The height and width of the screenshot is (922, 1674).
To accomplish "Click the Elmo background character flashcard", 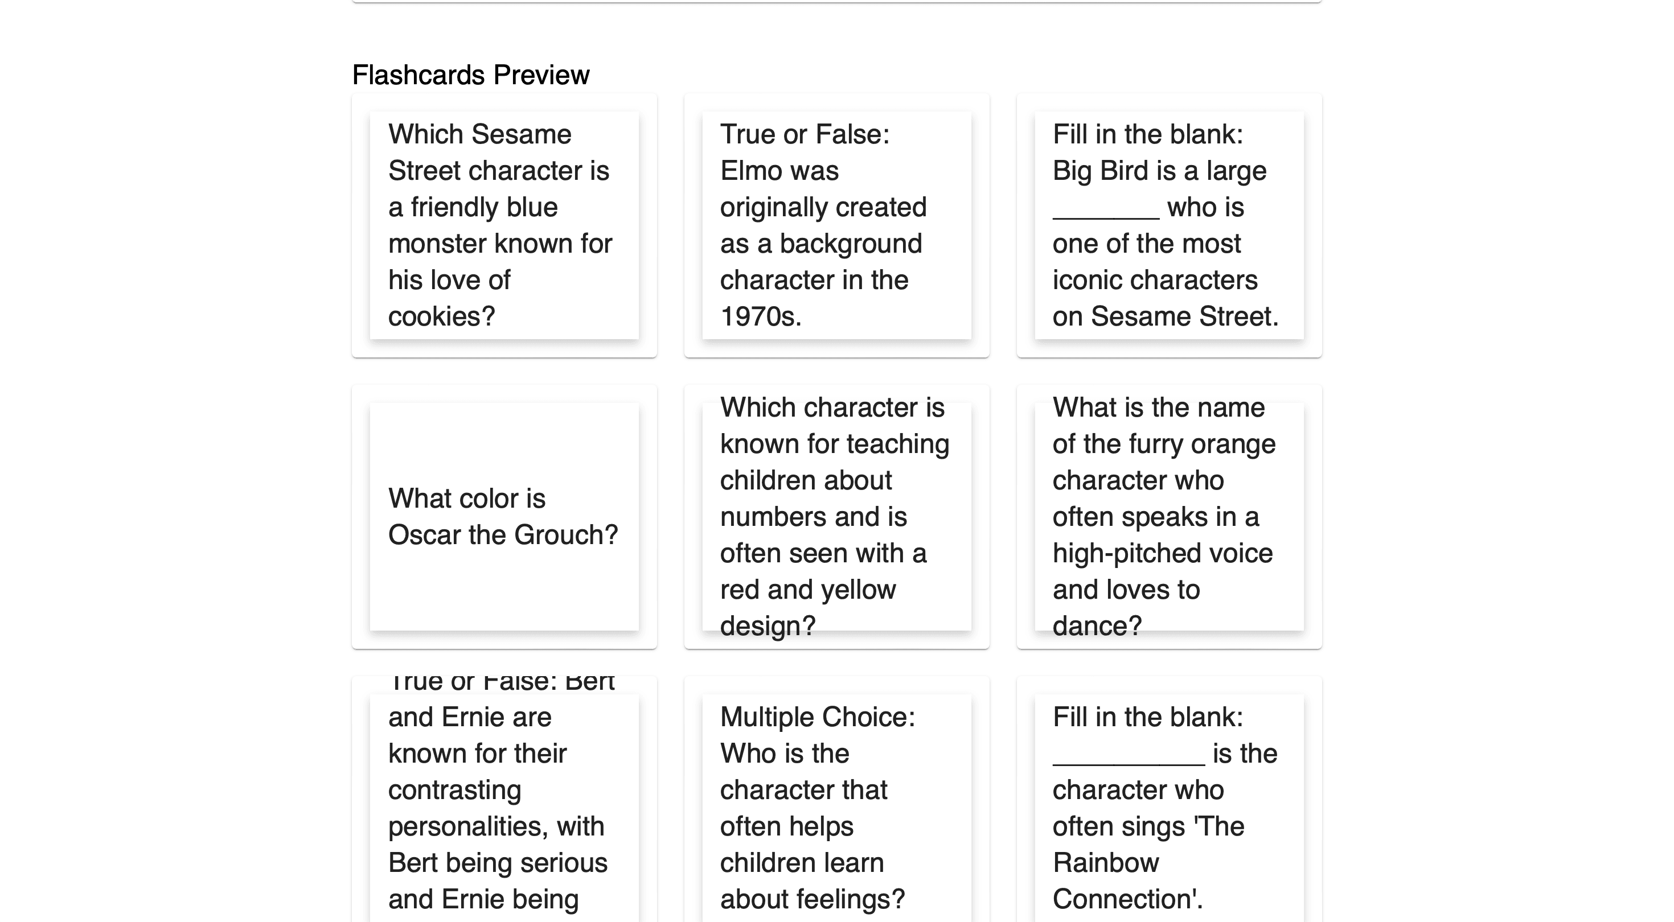I will click(x=836, y=225).
